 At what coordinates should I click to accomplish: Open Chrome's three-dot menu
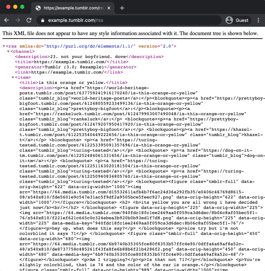click(x=258, y=20)
